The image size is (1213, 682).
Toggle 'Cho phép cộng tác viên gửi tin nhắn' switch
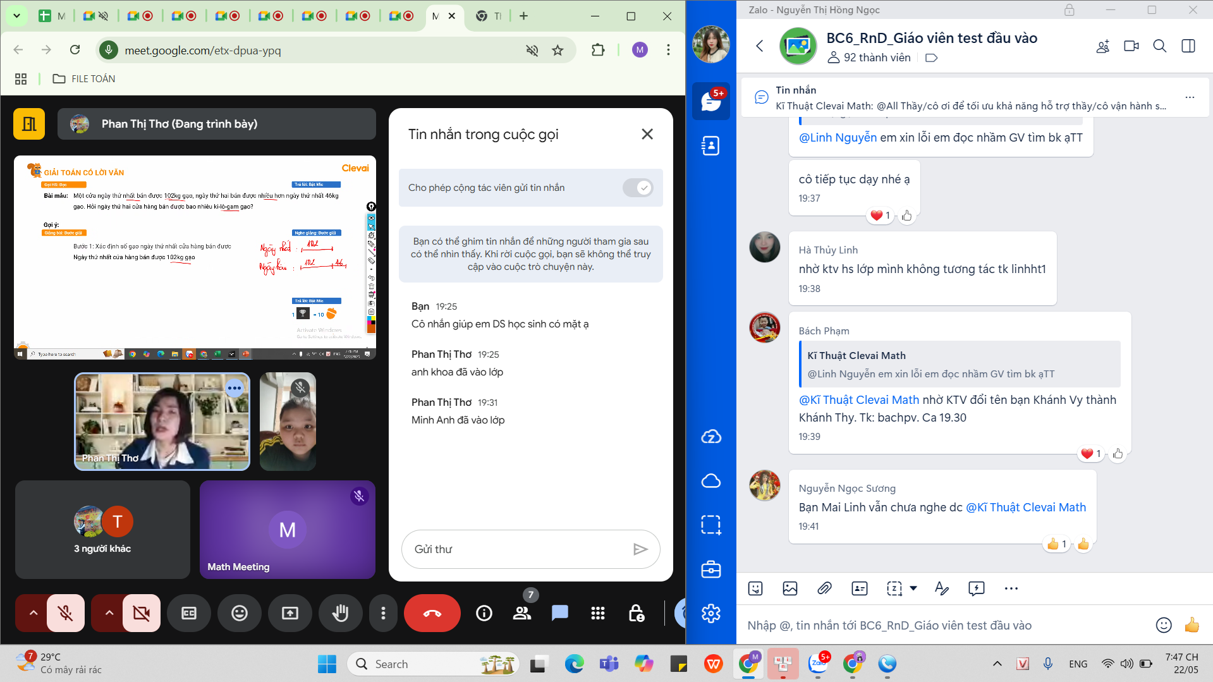click(x=637, y=188)
